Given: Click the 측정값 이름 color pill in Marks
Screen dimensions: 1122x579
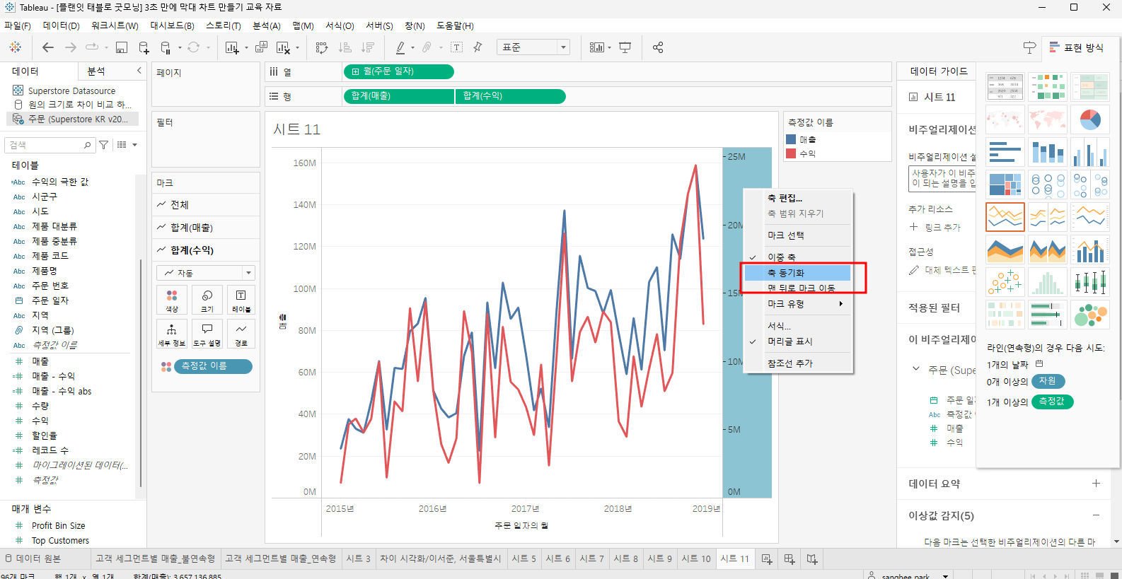Looking at the screenshot, I should [x=213, y=366].
